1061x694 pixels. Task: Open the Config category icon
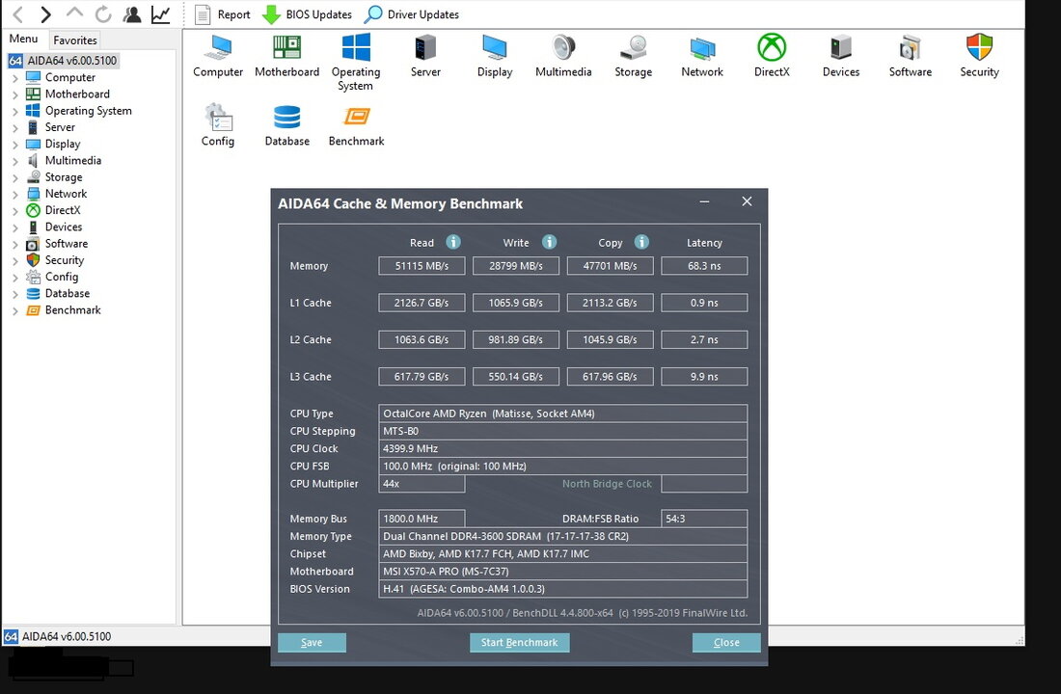218,125
